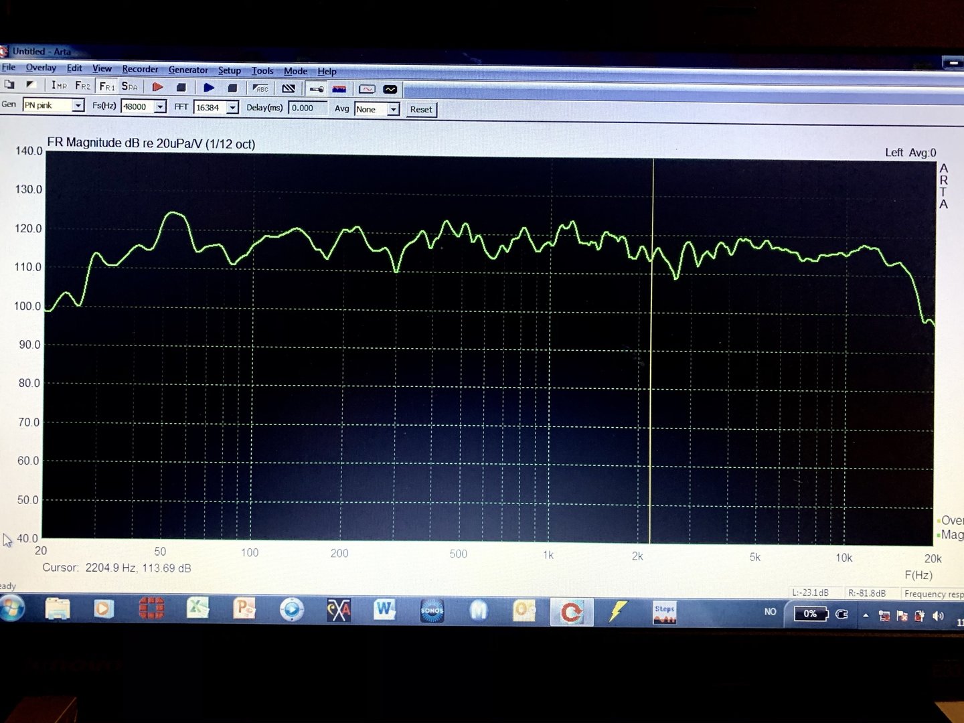
Task: Open Outlook from the taskbar
Action: pos(524,611)
